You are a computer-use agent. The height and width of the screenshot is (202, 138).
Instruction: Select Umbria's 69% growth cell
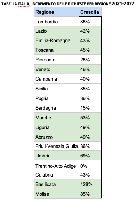click(x=90, y=156)
